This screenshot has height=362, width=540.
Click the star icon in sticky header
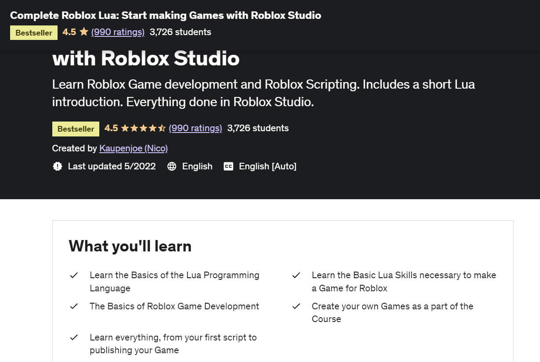[84, 32]
